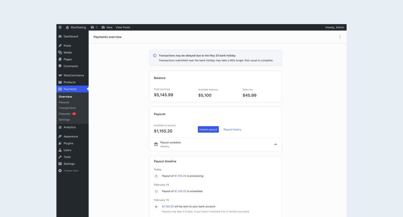
Task: Select Payouts submenu item
Action: tap(64, 102)
